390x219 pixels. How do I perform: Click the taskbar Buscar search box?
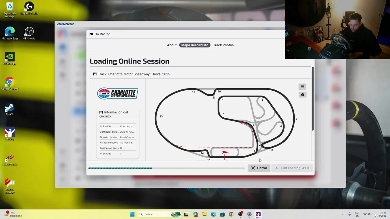tap(160, 214)
